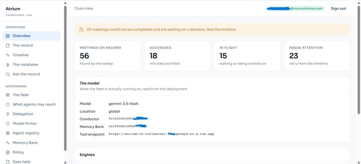Open the Policy page
The image size is (361, 164).
tap(31, 152)
